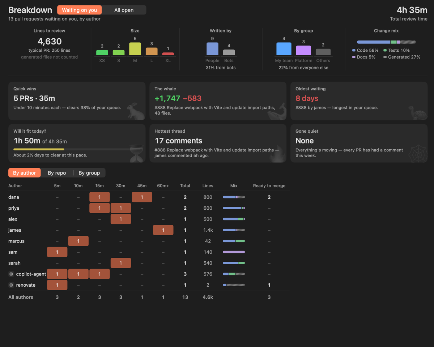The image size is (434, 347).
Task: Click the M size bar
Action: click(135, 49)
